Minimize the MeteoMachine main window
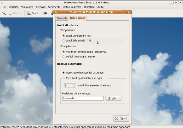183x129 pixels. click(171, 3)
